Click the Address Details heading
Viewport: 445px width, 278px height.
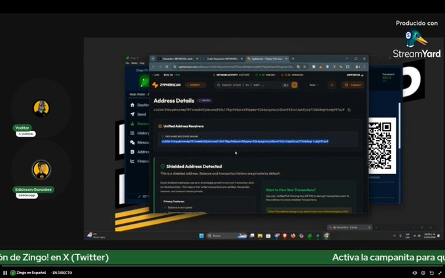point(174,101)
